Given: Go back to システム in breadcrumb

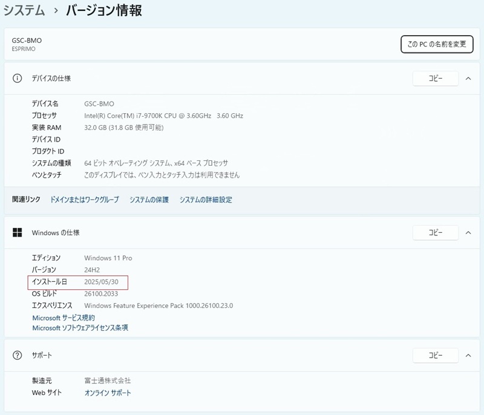Looking at the screenshot, I should (24, 10).
